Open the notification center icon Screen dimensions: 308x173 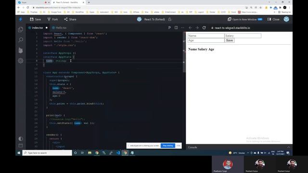(x=288, y=153)
